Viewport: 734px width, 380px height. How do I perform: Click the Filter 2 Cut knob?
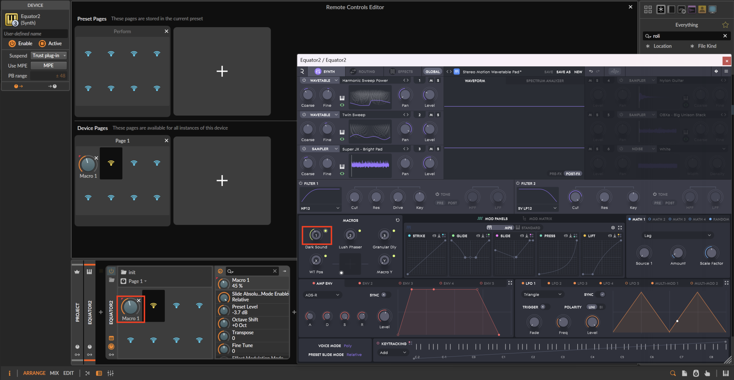pyautogui.click(x=575, y=197)
